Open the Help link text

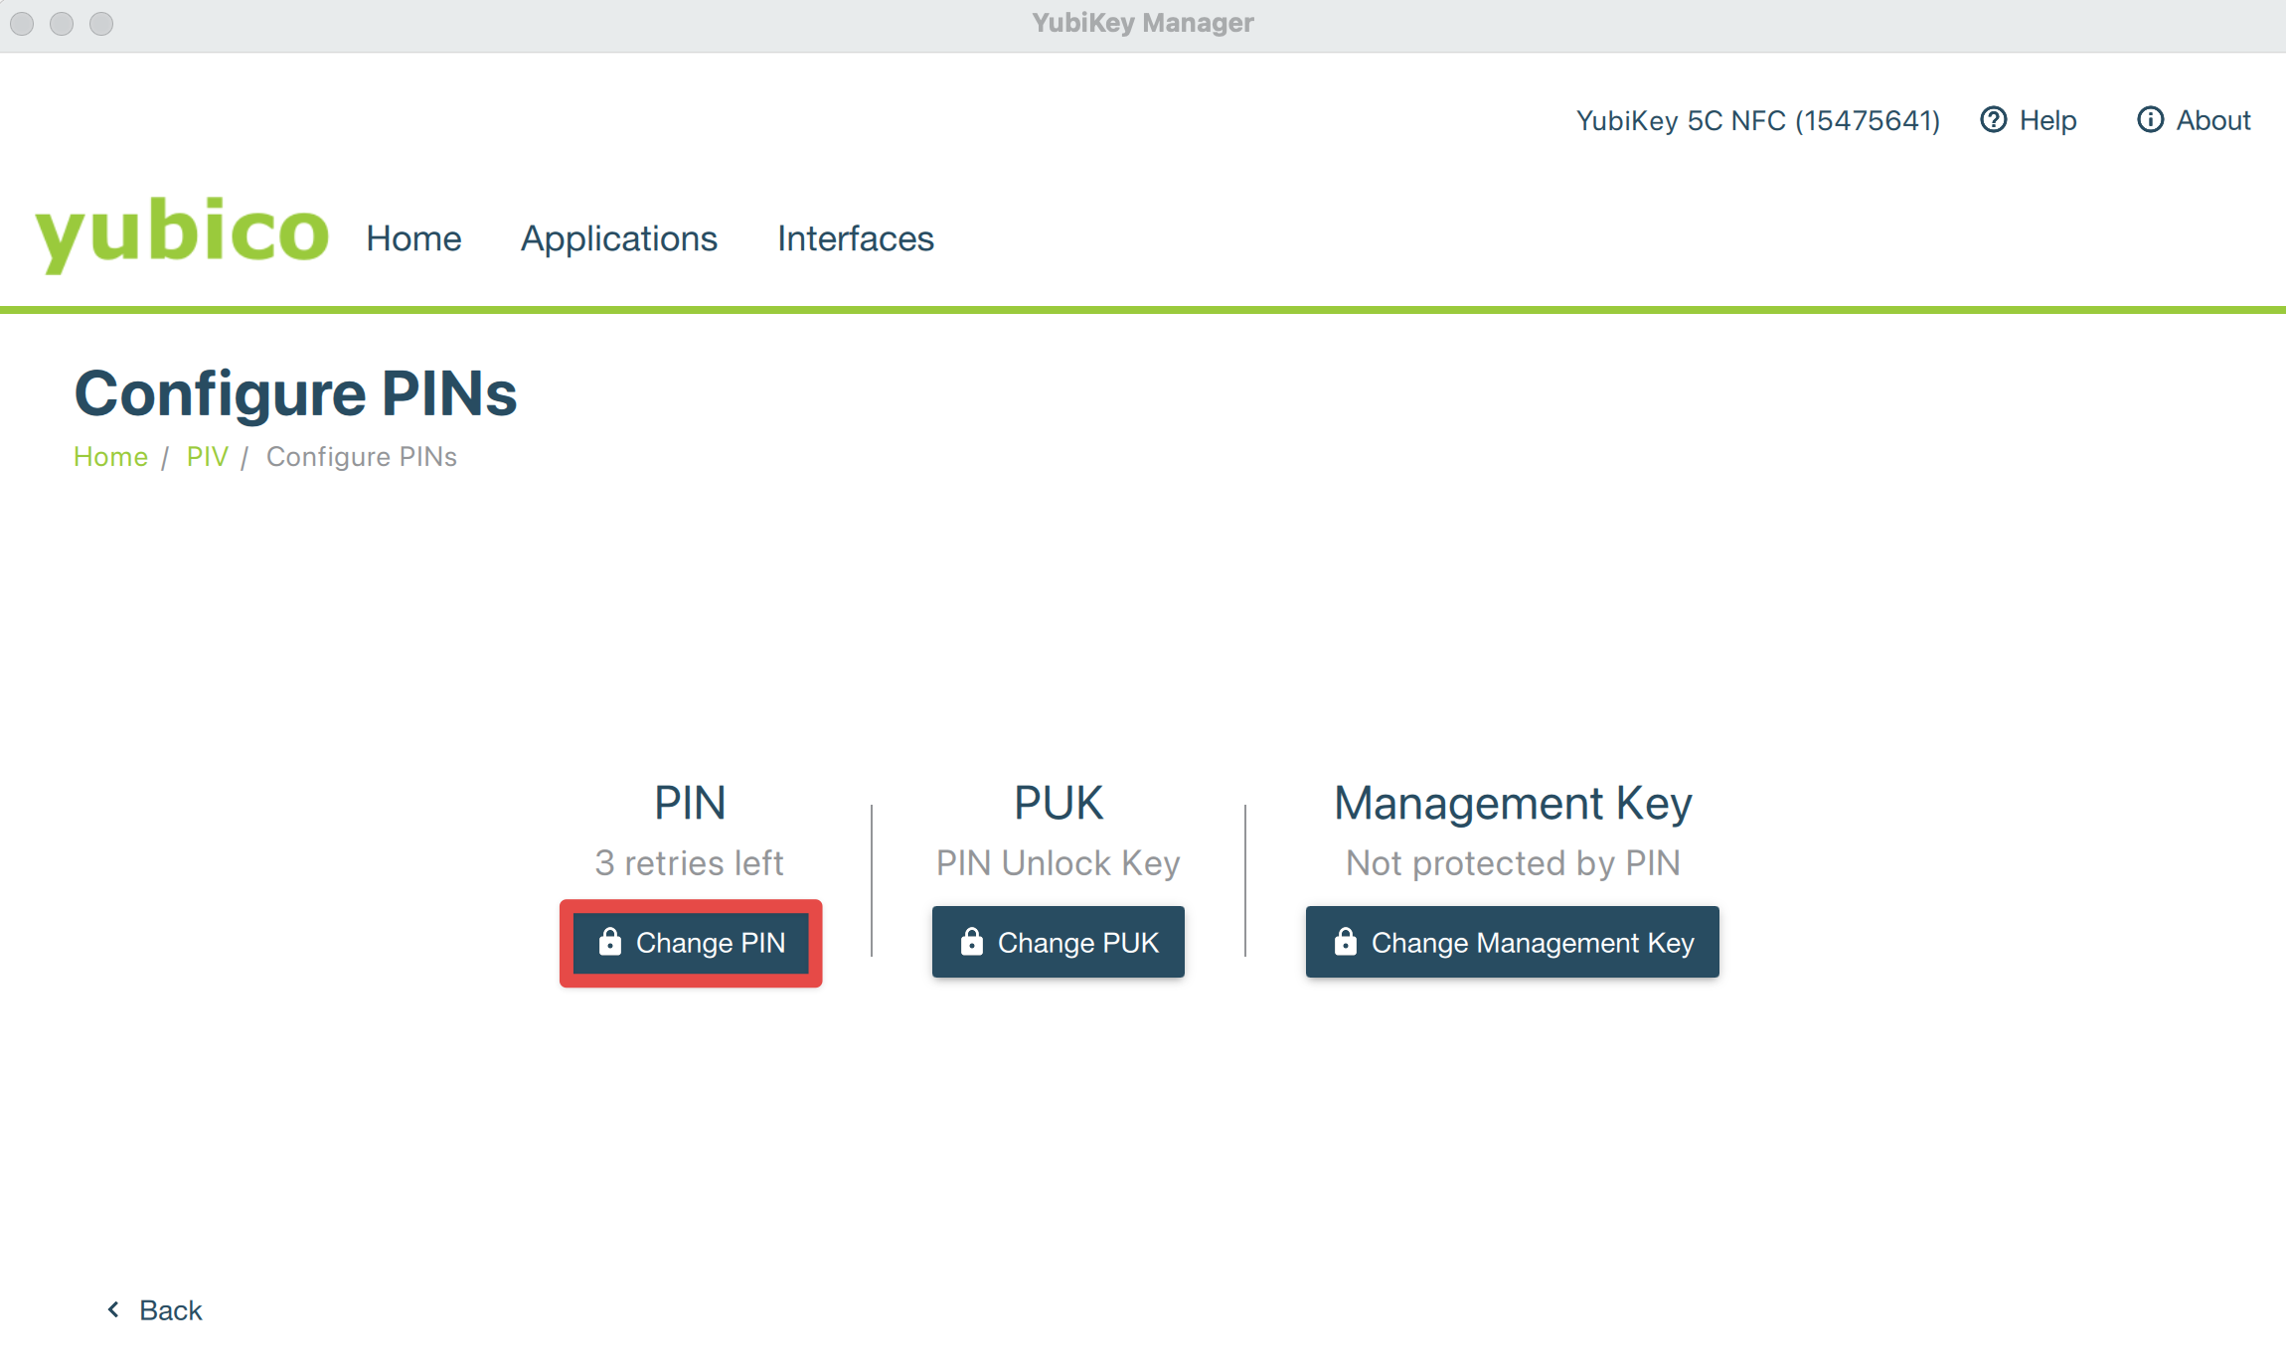click(x=2047, y=120)
